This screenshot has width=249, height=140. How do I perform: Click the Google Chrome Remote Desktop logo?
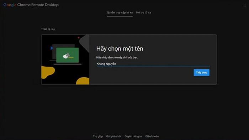coord(31,5)
